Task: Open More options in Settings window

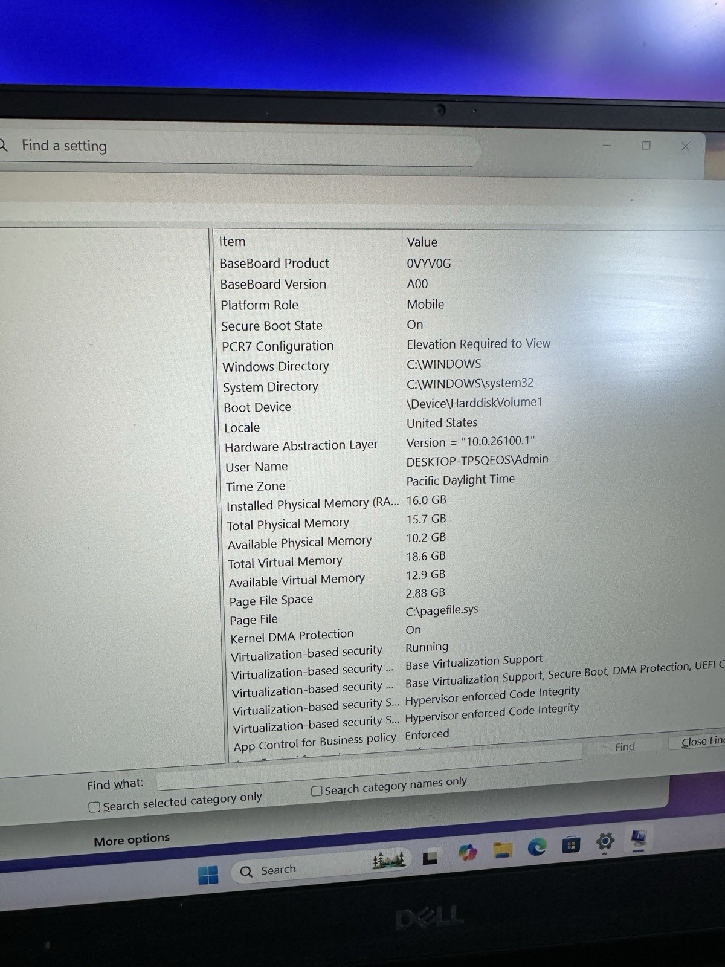Action: [132, 839]
